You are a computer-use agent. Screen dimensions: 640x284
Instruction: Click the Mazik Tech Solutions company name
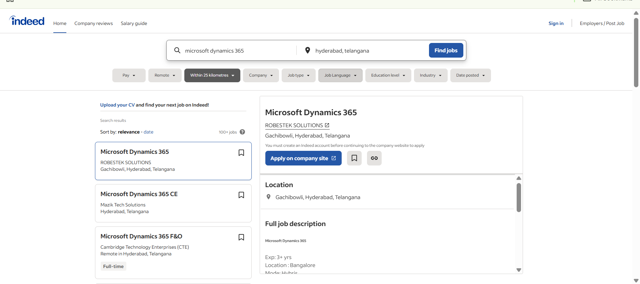point(123,205)
